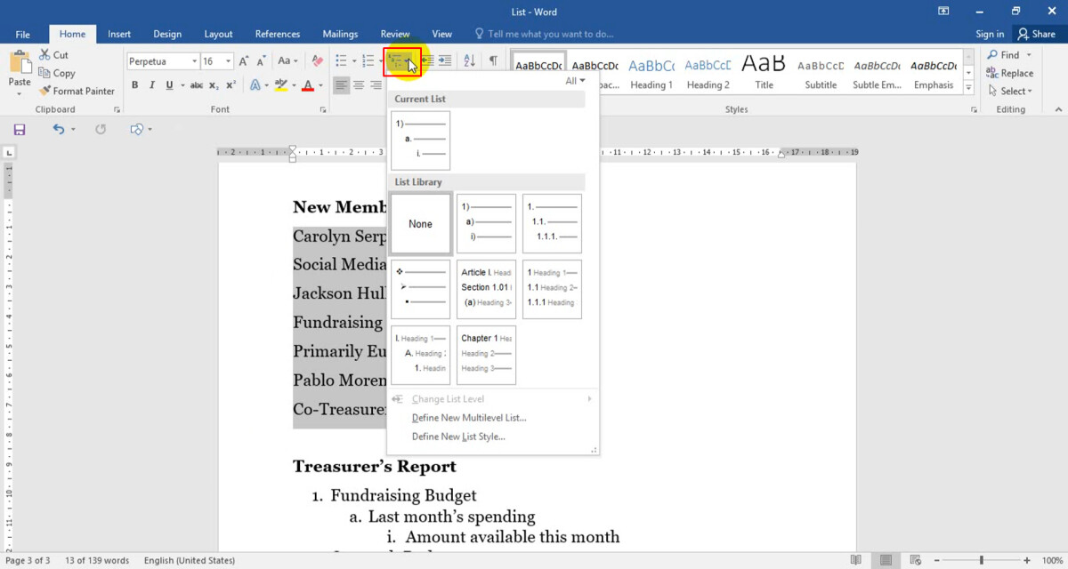Open the font color dropdown arrow

(321, 85)
